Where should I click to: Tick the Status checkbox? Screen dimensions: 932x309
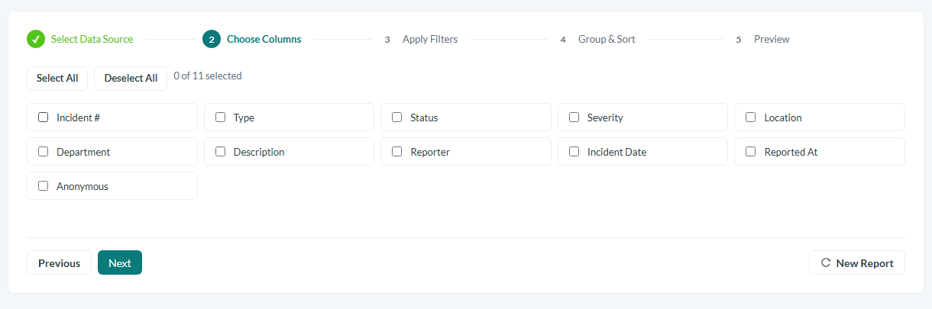click(x=397, y=117)
